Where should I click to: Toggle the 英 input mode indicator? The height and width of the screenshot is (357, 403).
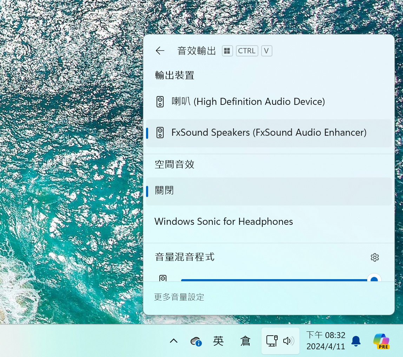click(218, 341)
